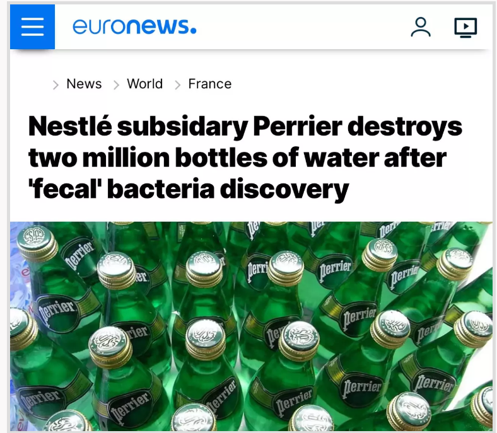Viewport: 497px width, 433px height.
Task: Open the blue hamburger menu
Action: click(32, 27)
